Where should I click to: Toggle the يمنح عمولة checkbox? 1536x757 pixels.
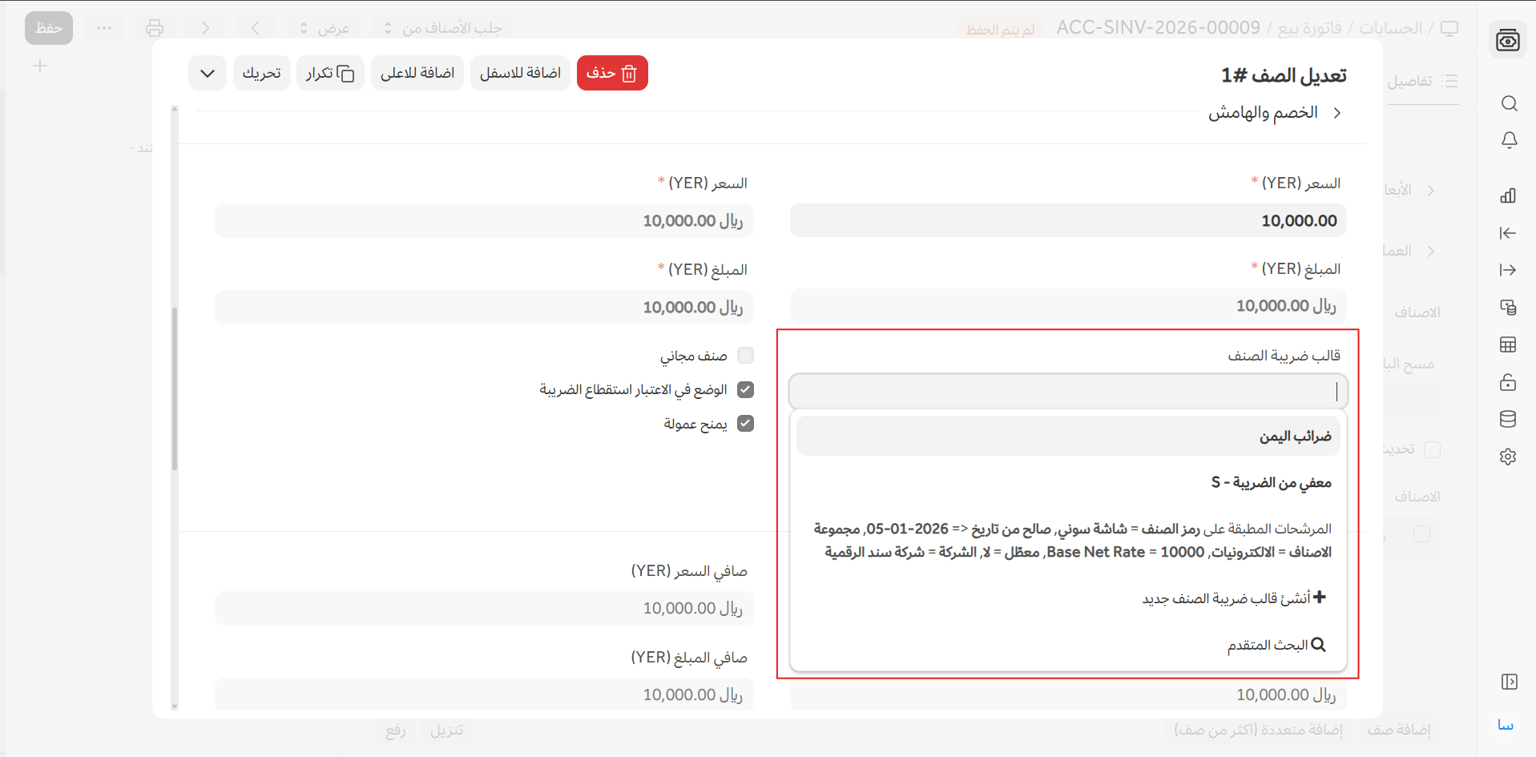745,424
